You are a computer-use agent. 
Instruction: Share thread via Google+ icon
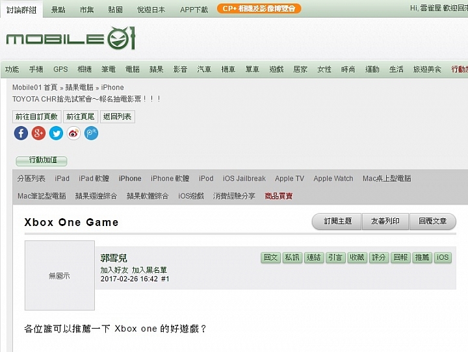[x=38, y=133]
